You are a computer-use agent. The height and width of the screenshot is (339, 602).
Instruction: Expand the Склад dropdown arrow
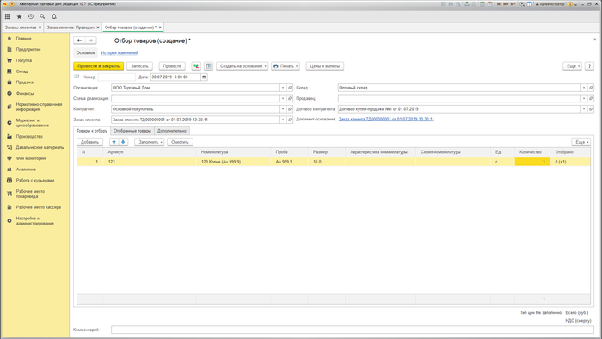[584, 88]
